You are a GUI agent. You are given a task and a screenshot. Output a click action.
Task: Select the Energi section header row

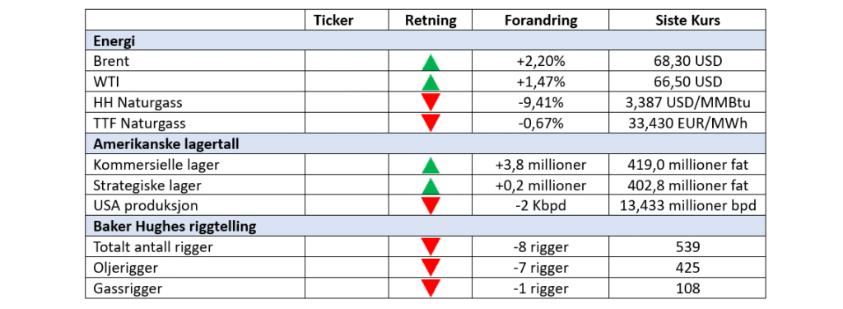tap(426, 40)
